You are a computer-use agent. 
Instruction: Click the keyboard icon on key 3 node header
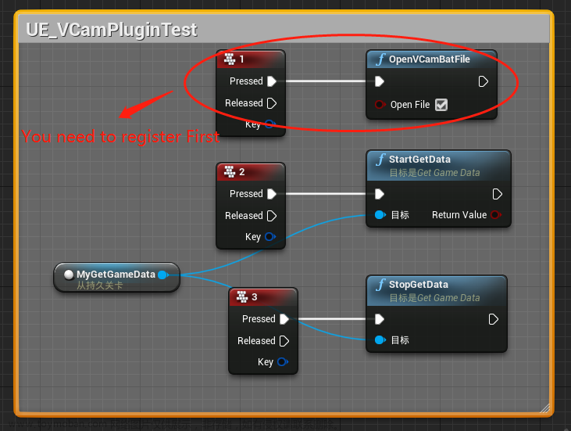(x=242, y=296)
